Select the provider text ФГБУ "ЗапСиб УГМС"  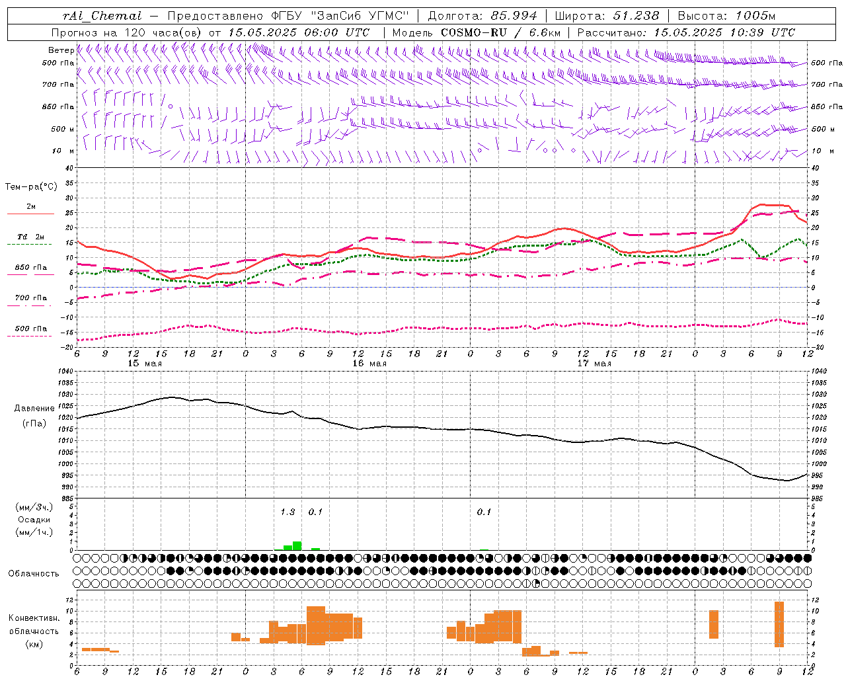pos(340,16)
